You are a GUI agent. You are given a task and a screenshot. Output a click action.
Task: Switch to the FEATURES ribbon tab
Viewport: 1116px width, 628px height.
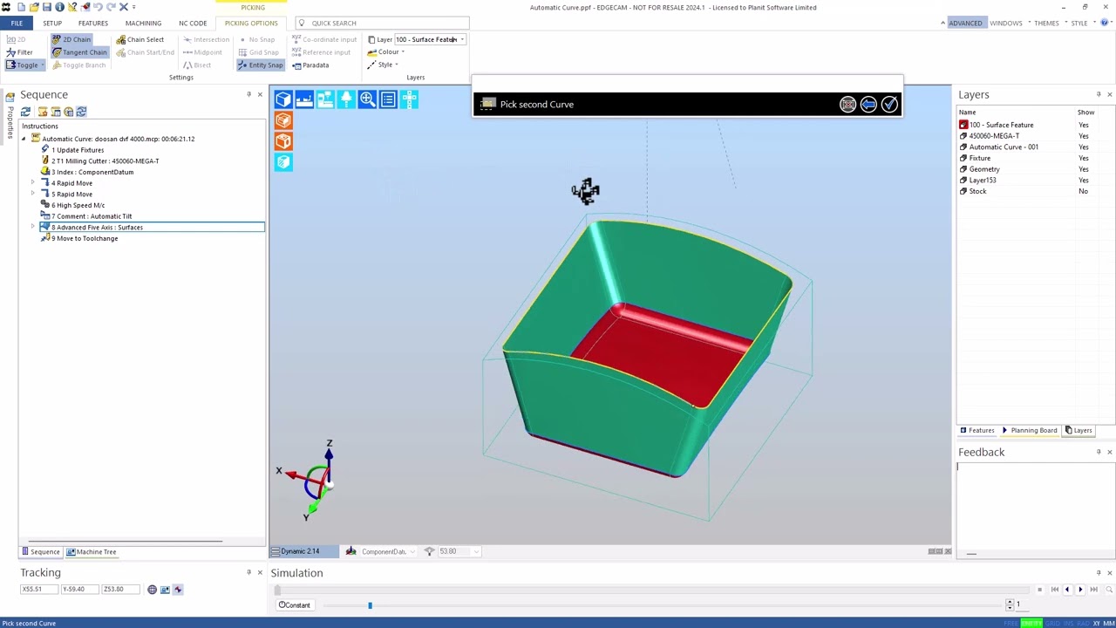93,23
